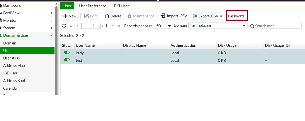Image resolution: width=305 pixels, height=121 pixels.
Task: Click the page number input field
Action: tap(91, 26)
